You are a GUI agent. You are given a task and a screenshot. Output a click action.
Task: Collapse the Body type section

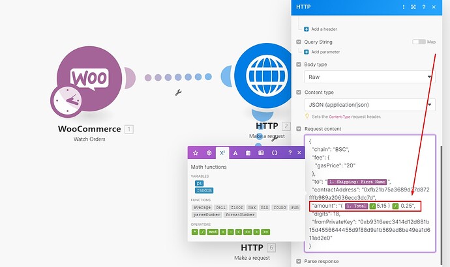(299, 64)
